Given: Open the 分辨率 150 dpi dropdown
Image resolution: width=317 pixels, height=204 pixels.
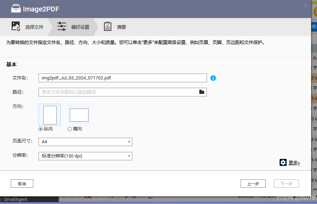Looking at the screenshot, I should pyautogui.click(x=85, y=156).
